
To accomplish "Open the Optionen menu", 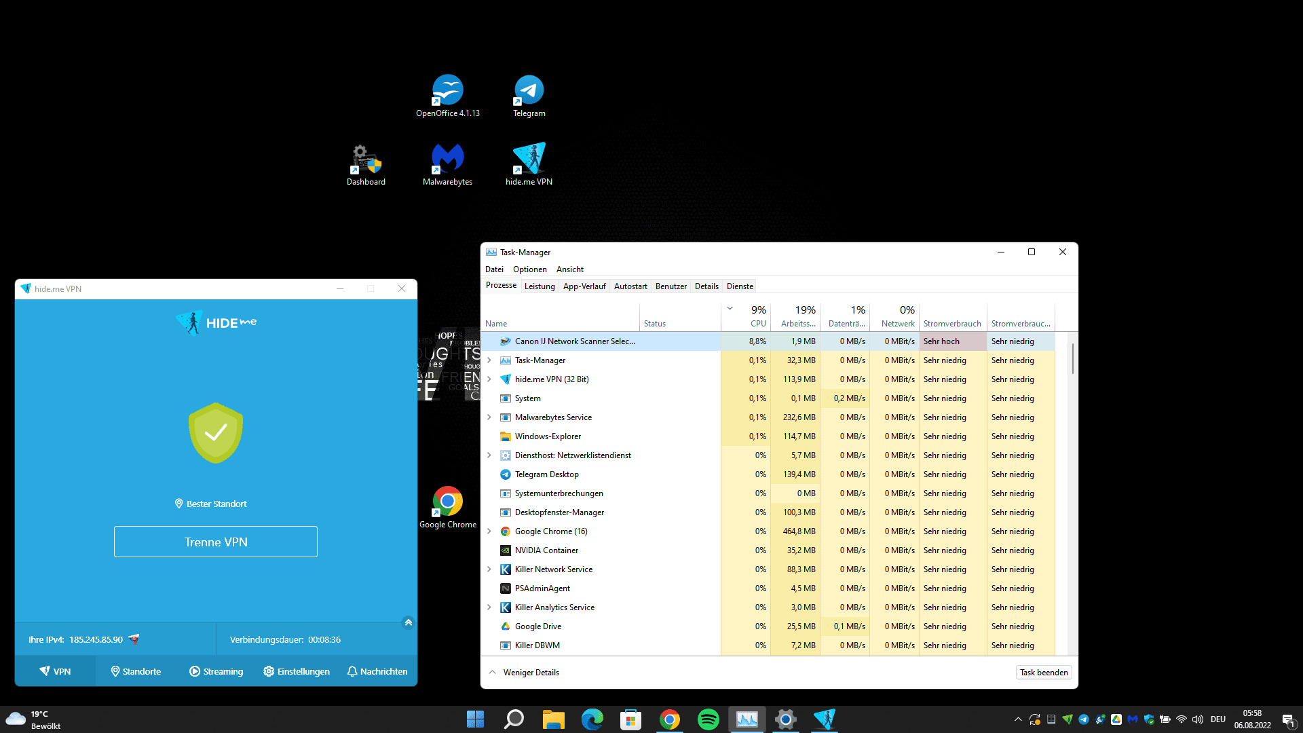I will (x=529, y=269).
